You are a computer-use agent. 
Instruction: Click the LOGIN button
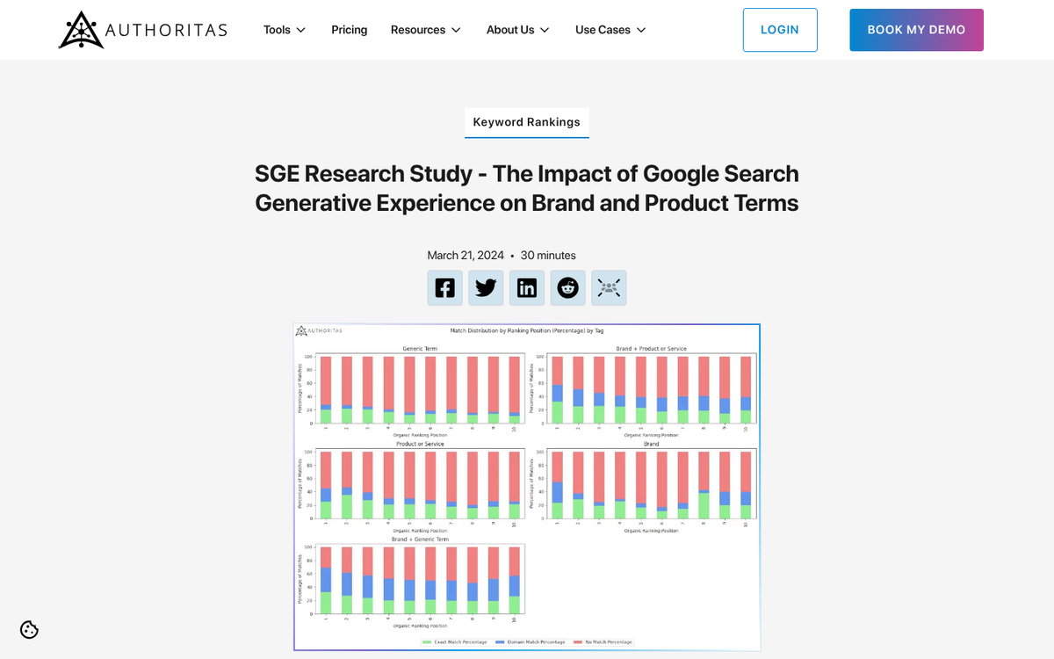click(780, 29)
